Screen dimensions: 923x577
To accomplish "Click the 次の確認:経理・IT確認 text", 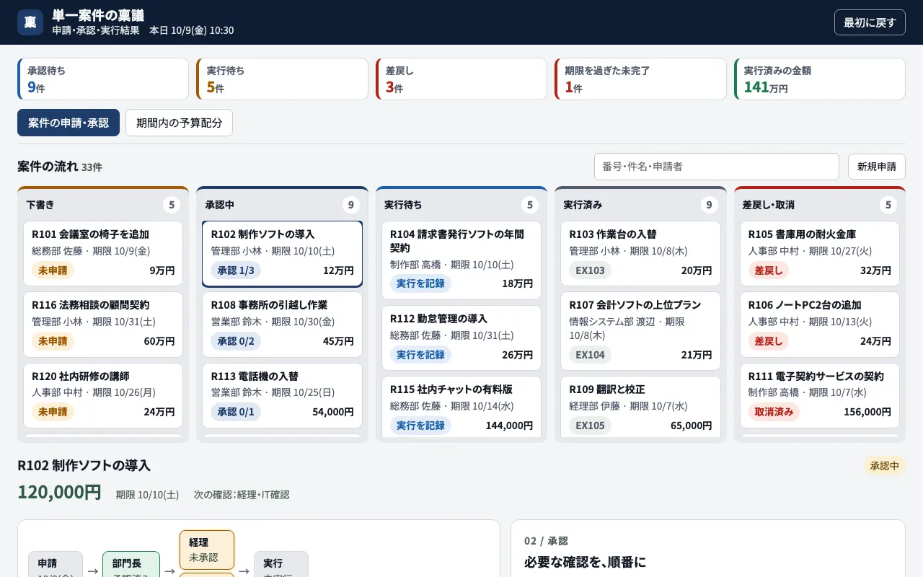I will pyautogui.click(x=242, y=495).
